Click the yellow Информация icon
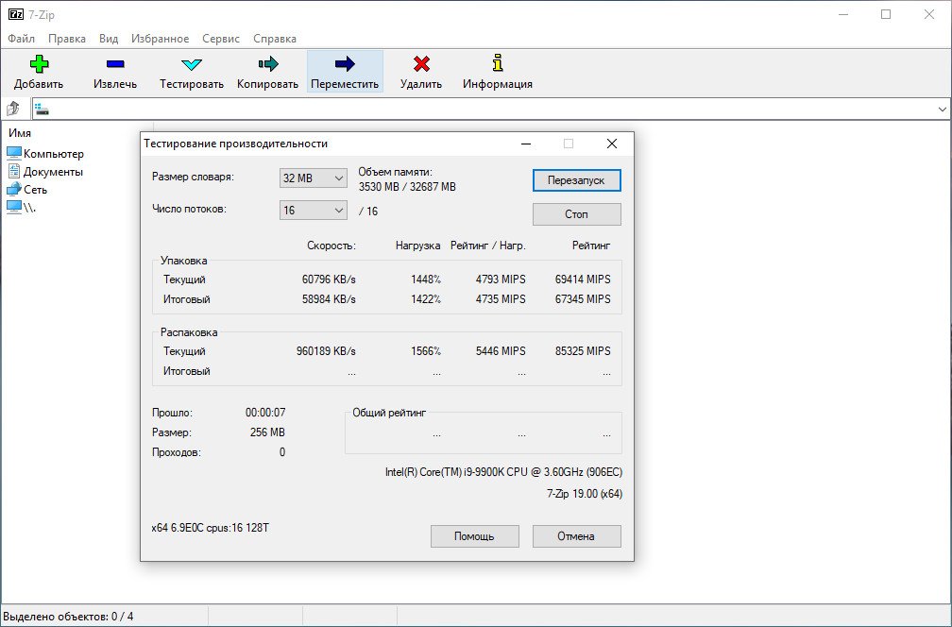952x627 pixels. click(498, 62)
